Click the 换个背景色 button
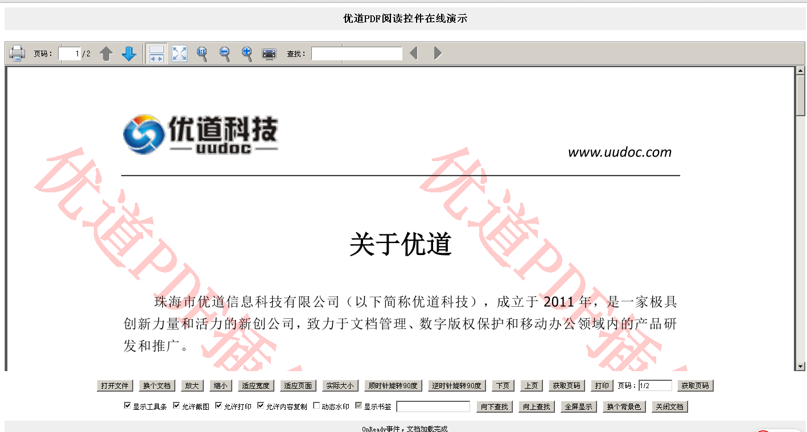Screen dimensions: 807x432 point(624,406)
